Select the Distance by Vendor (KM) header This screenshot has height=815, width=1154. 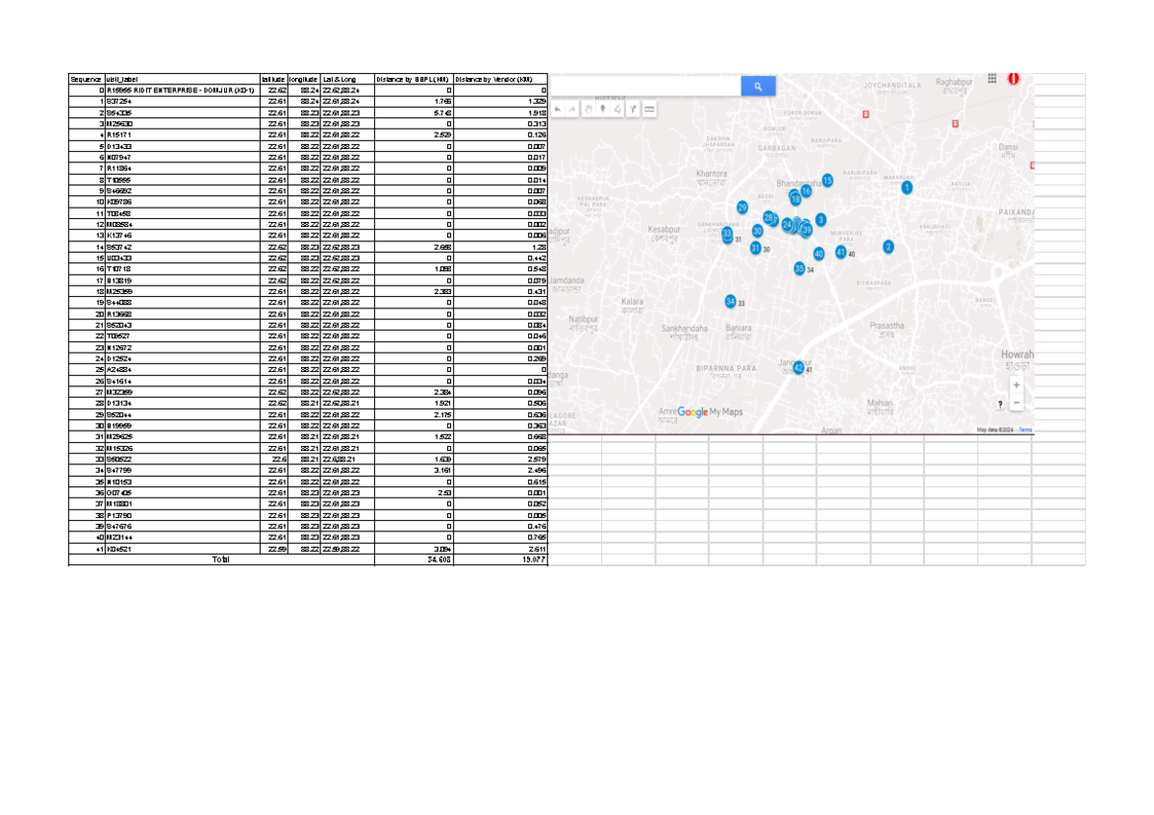coord(500,79)
